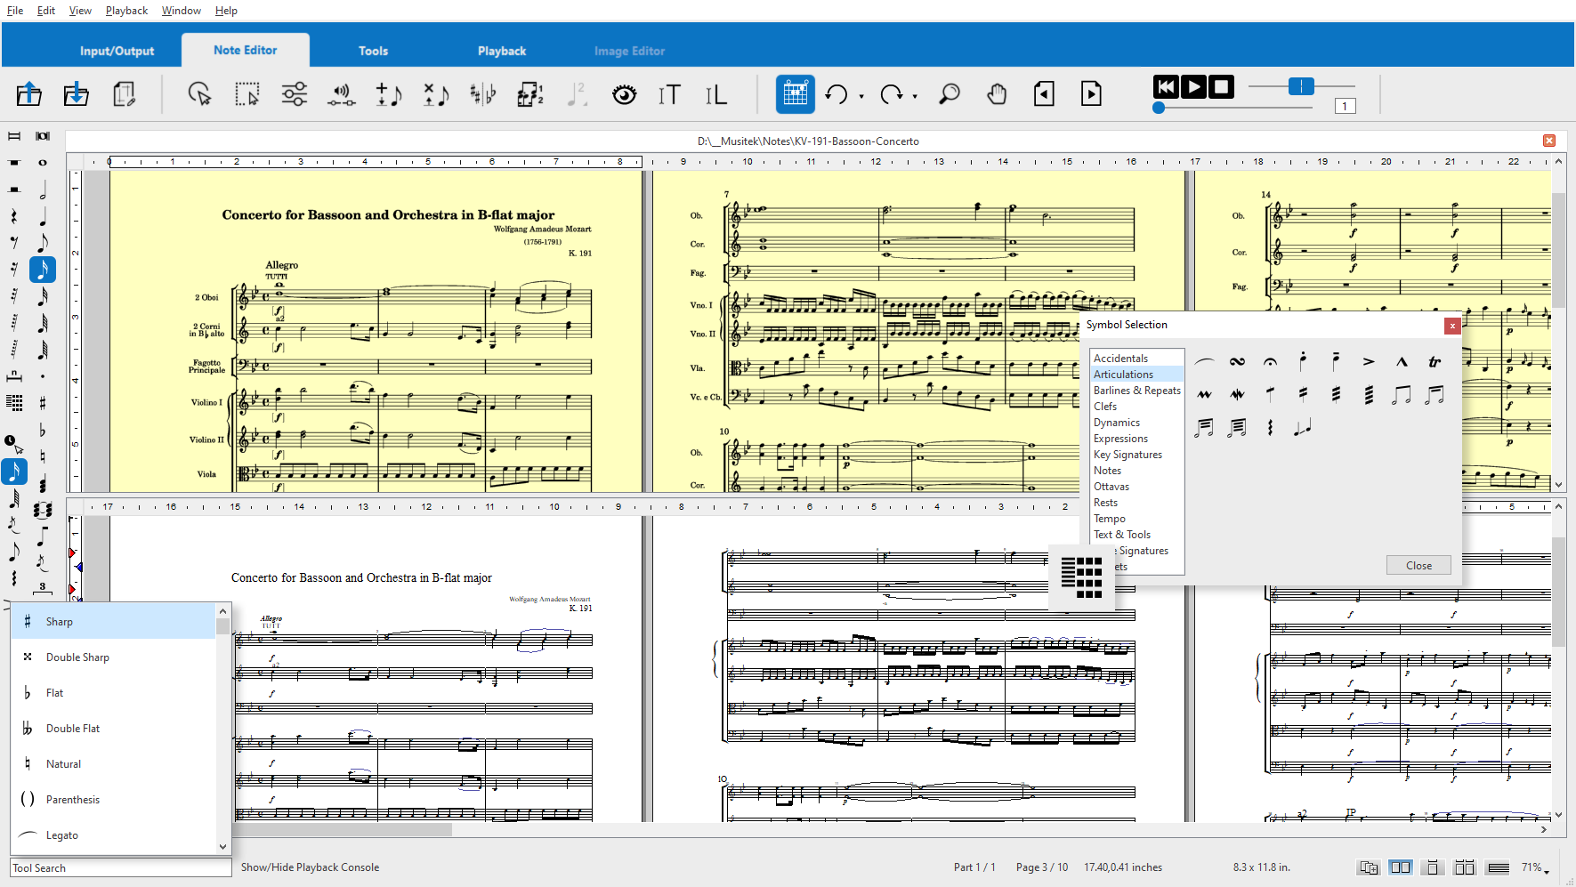This screenshot has height=887, width=1576.
Task: Go to previous page icon
Action: pyautogui.click(x=1044, y=93)
